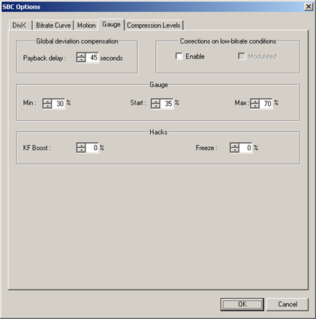Click the Gauge Start value field
316x319 pixels.
click(x=167, y=104)
